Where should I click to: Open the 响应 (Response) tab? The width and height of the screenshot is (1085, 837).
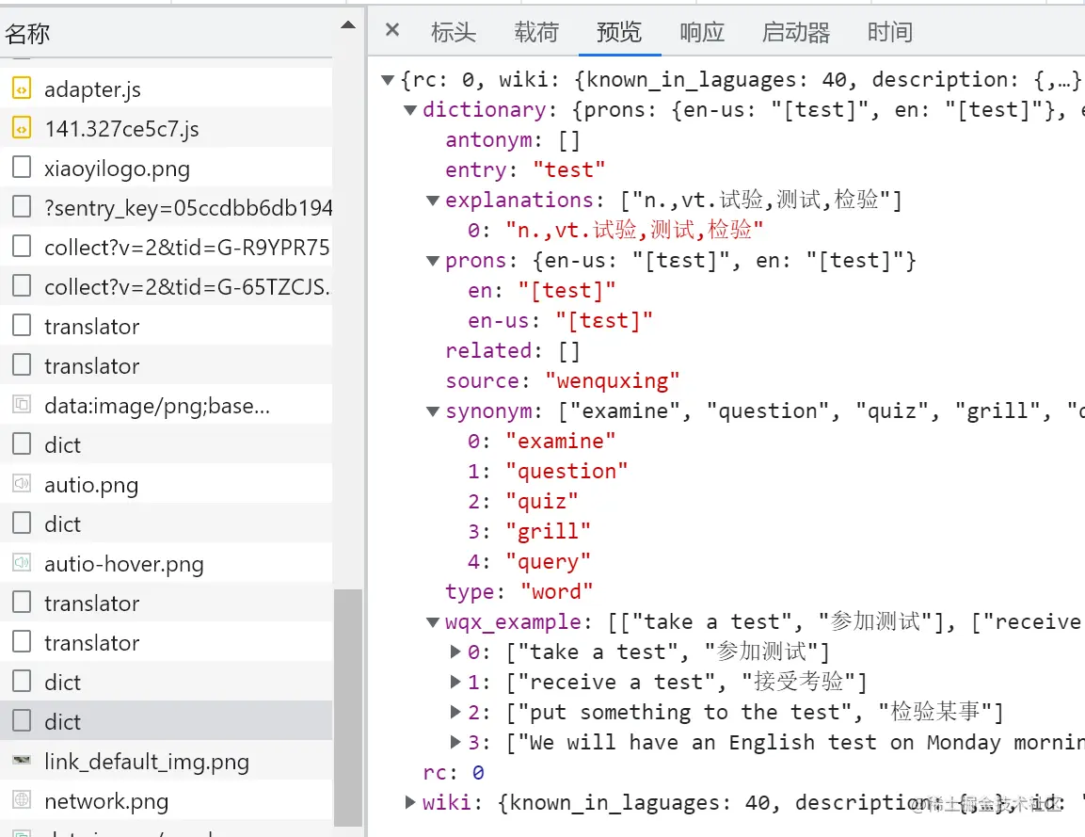pyautogui.click(x=702, y=32)
